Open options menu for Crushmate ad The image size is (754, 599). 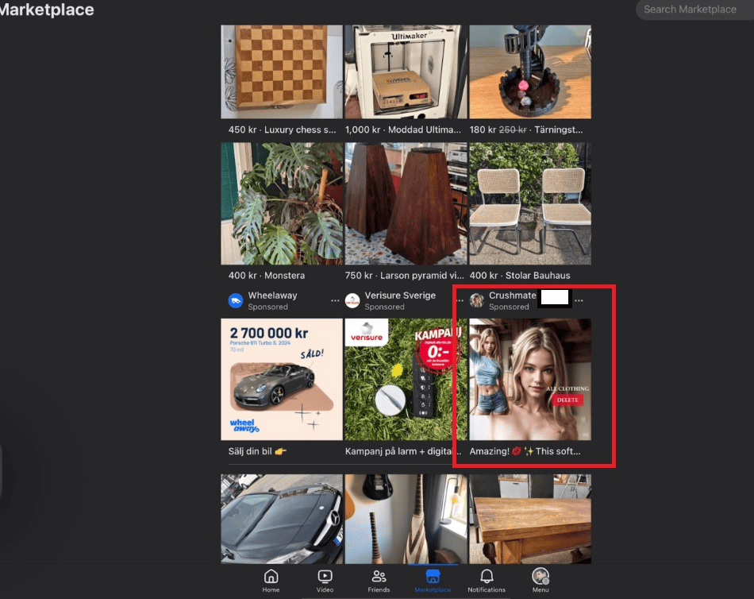[579, 300]
